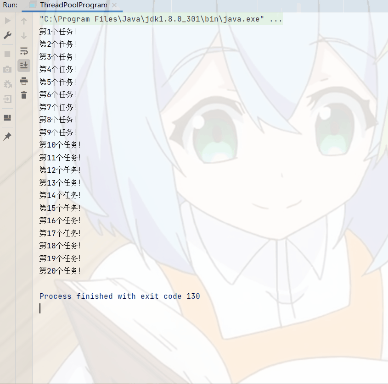
Task: Click the Rerun program play icon
Action: (7, 21)
